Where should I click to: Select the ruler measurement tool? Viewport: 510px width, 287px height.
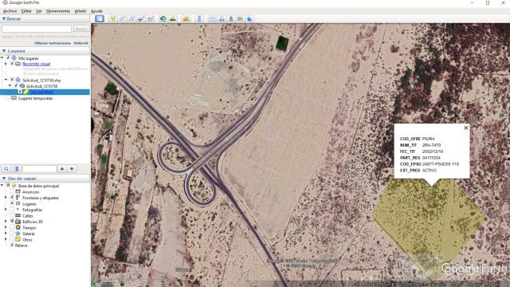click(x=199, y=18)
